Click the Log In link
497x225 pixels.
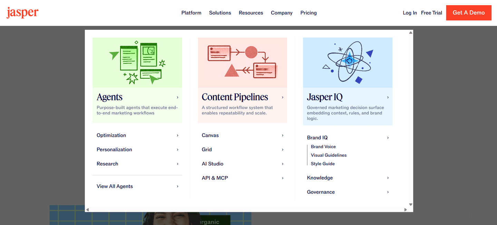[x=410, y=13]
